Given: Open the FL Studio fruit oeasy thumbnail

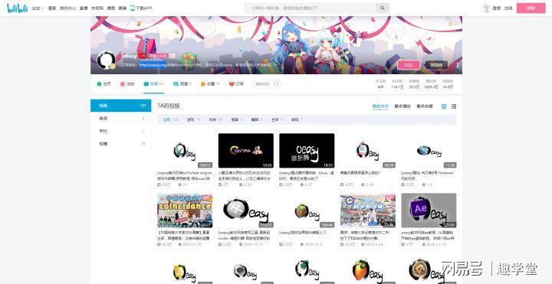Looking at the screenshot, I should tap(367, 271).
